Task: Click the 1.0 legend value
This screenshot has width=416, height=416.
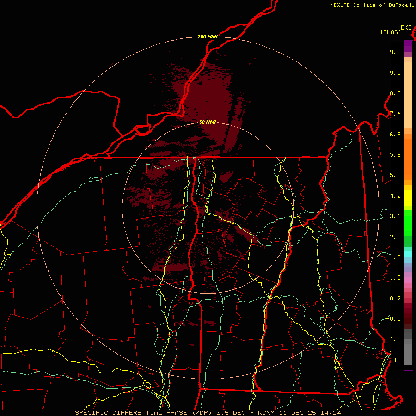Action: click(395, 278)
